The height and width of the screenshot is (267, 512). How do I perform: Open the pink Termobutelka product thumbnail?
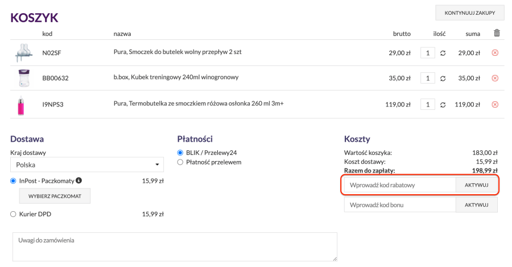(x=21, y=105)
